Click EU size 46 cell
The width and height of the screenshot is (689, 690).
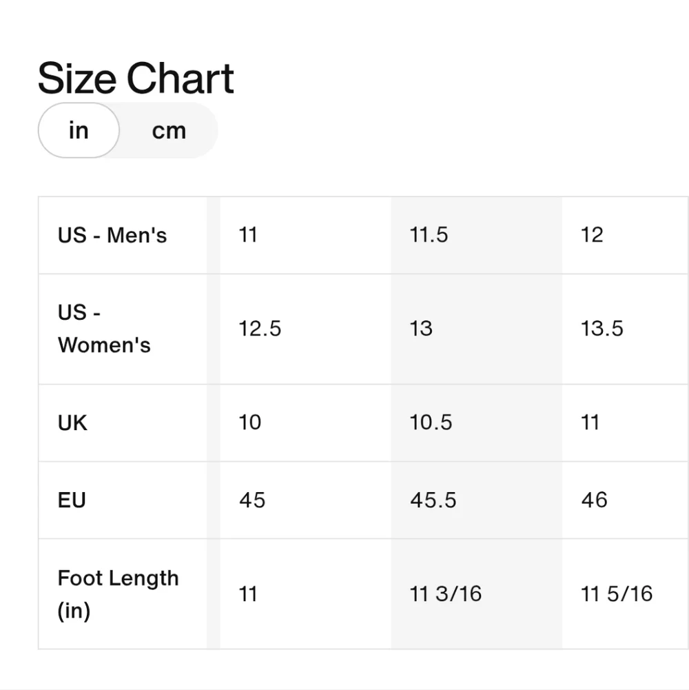tap(625, 500)
